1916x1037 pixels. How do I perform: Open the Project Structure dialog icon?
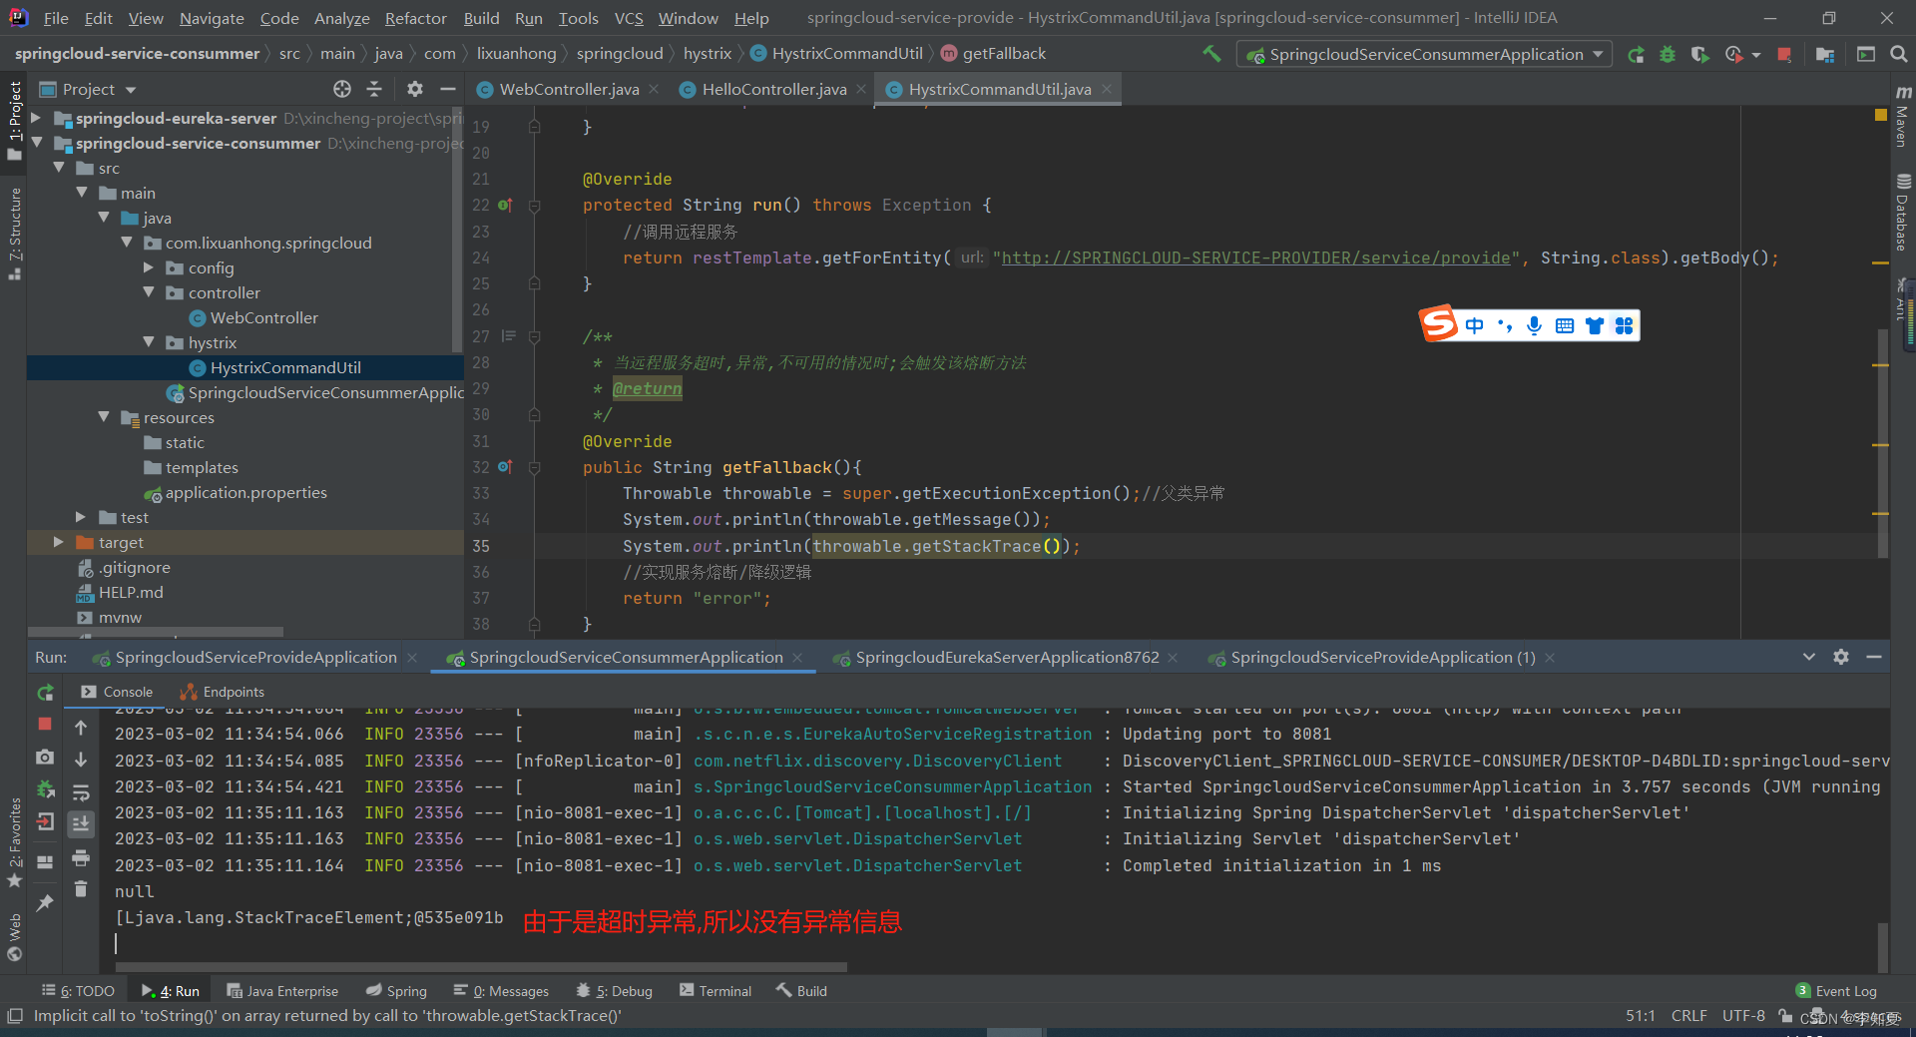[1825, 55]
